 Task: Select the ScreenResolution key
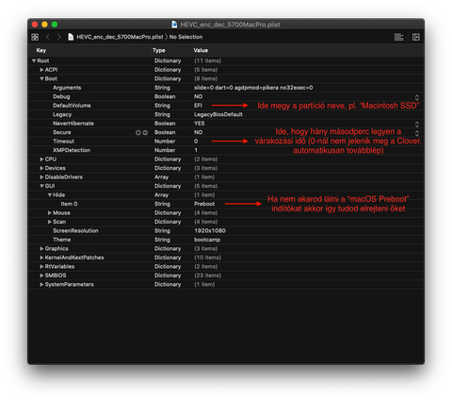(x=75, y=231)
